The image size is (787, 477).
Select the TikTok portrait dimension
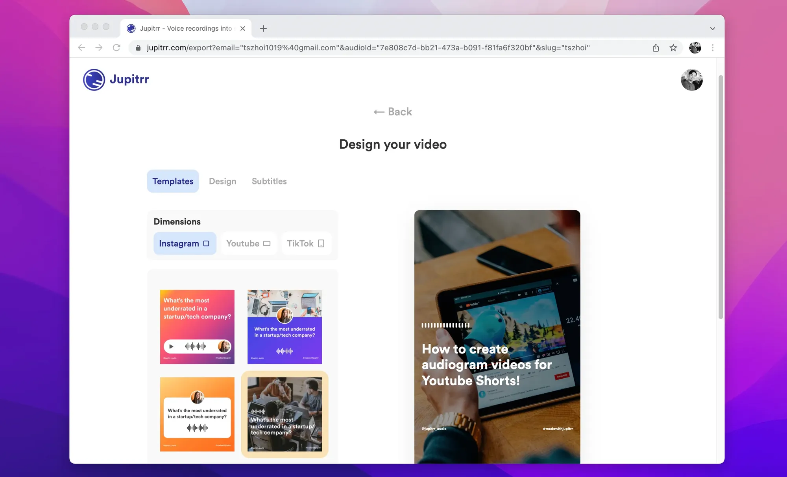306,243
